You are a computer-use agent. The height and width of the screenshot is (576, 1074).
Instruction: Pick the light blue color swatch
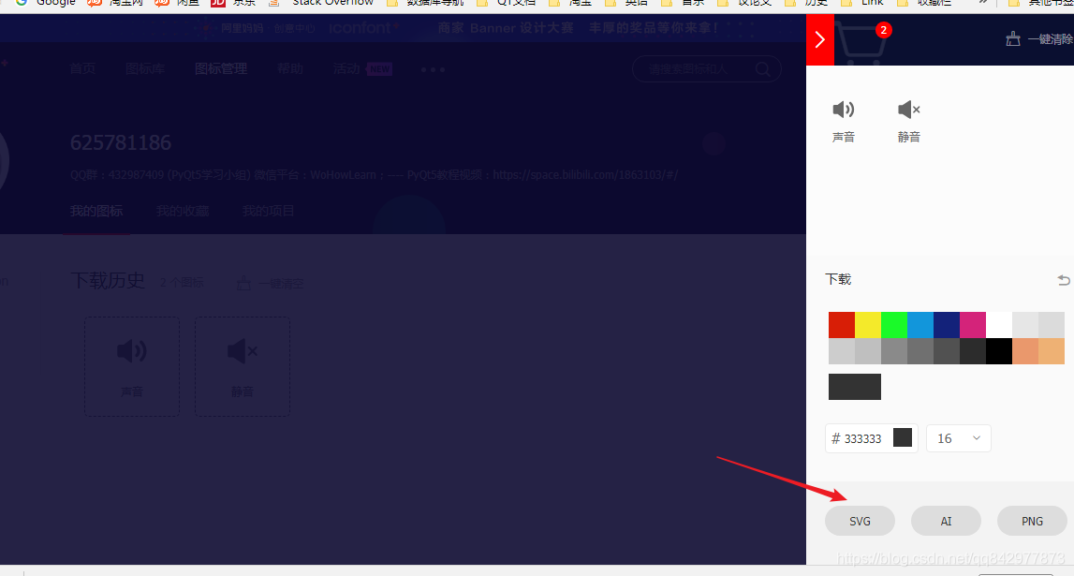[920, 325]
